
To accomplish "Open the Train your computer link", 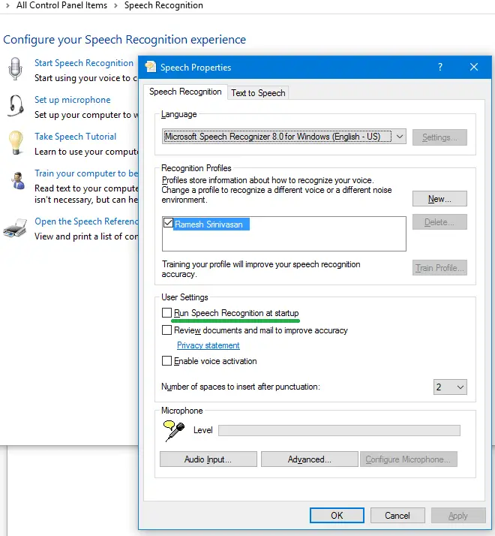I will pos(86,173).
